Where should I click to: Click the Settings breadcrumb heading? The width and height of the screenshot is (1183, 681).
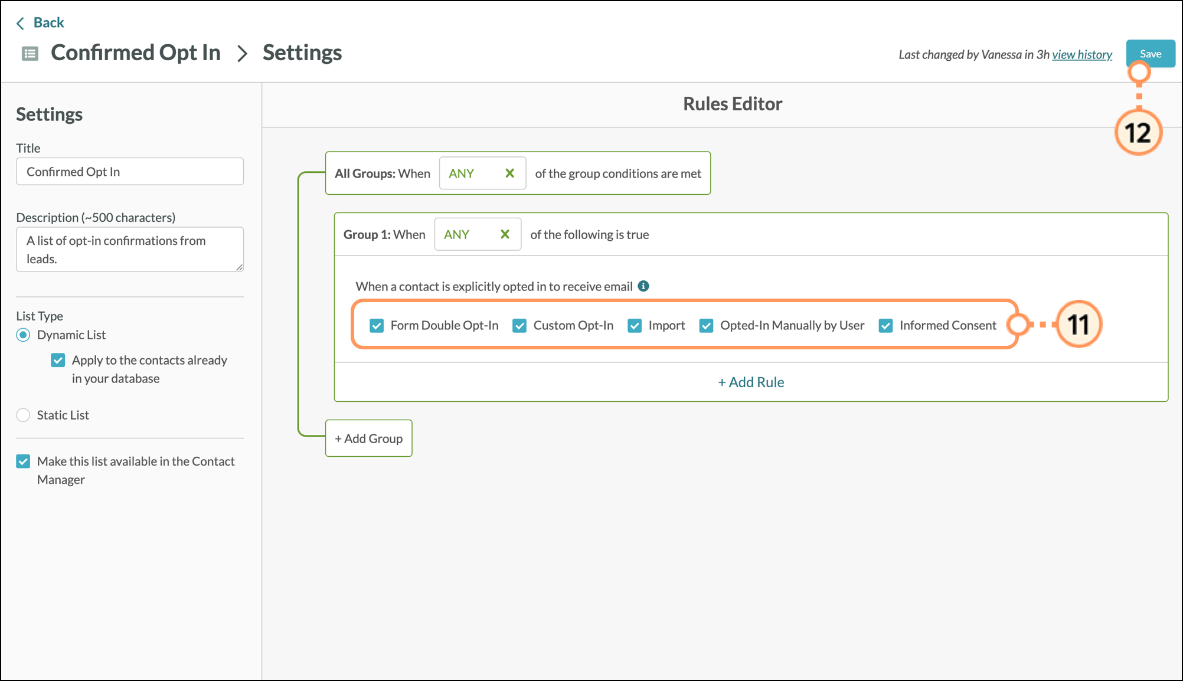pos(302,53)
